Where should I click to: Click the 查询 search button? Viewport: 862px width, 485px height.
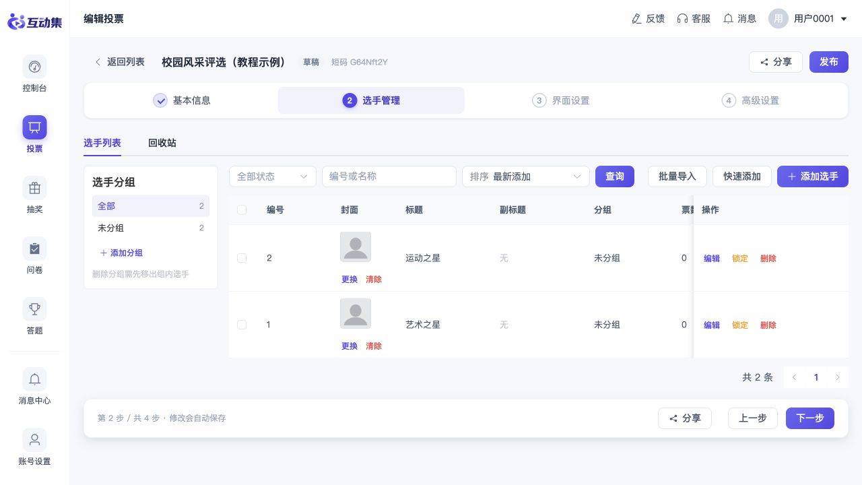pyautogui.click(x=615, y=176)
